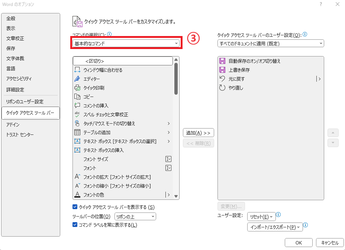Toggle コマンド ラベルを常に表示する checkbox
345x250 pixels.
75,225
